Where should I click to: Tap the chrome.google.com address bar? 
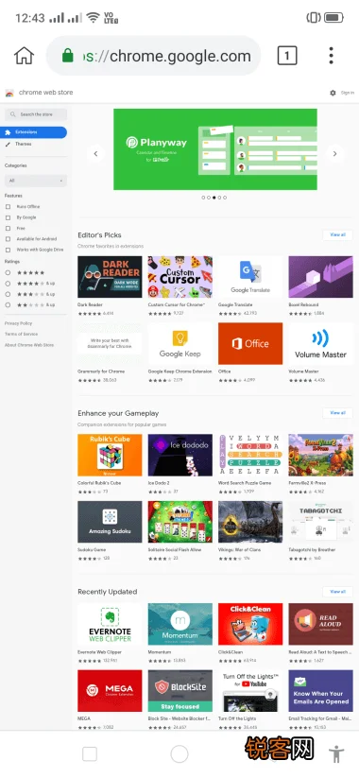[154, 56]
